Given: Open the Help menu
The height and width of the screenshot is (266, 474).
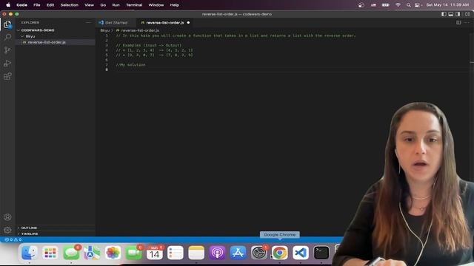Looking at the screenshot, I should 175,5.
